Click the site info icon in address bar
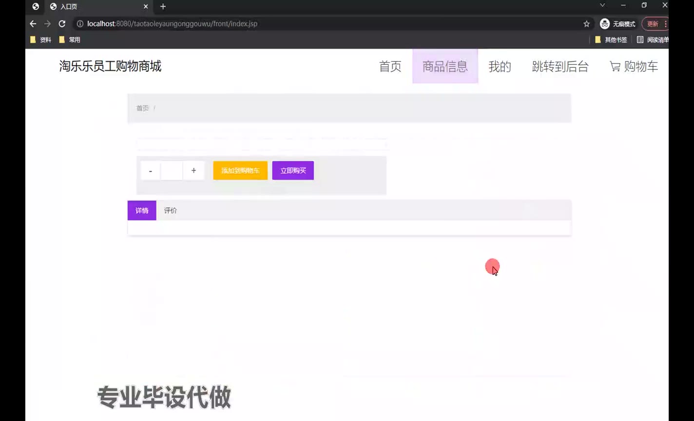This screenshot has width=694, height=421. point(80,24)
